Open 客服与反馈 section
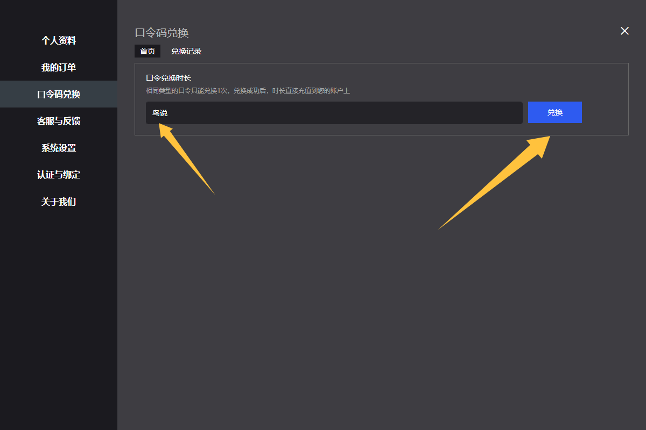Viewport: 646px width, 430px height. pyautogui.click(x=59, y=121)
